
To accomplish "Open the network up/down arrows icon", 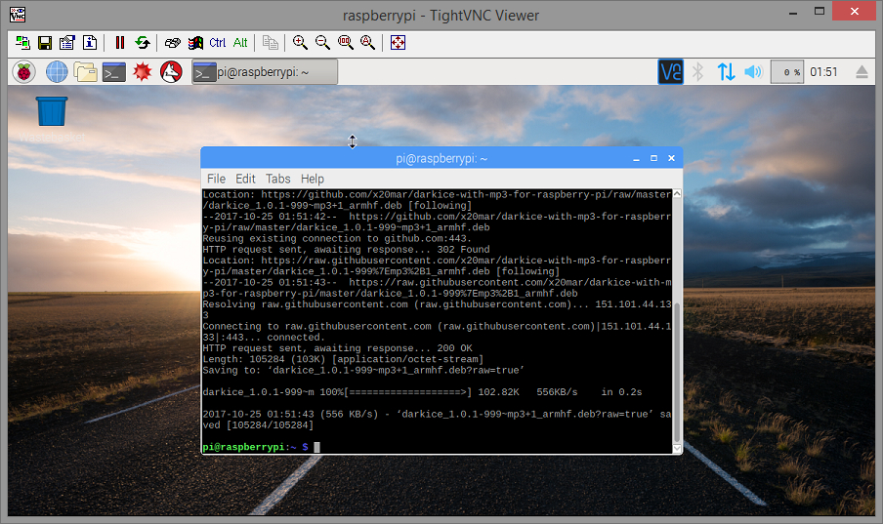I will [726, 72].
